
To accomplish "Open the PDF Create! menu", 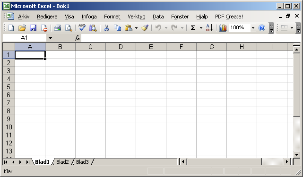I will [x=229, y=17].
